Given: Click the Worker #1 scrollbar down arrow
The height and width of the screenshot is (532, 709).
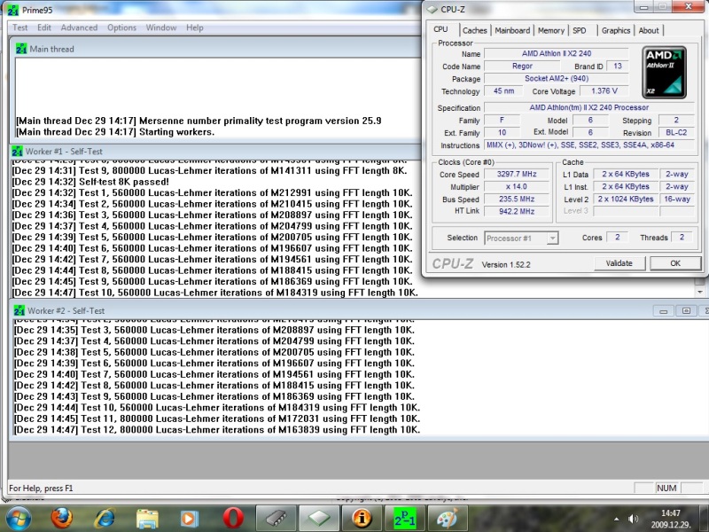Looking at the screenshot, I should (699, 292).
